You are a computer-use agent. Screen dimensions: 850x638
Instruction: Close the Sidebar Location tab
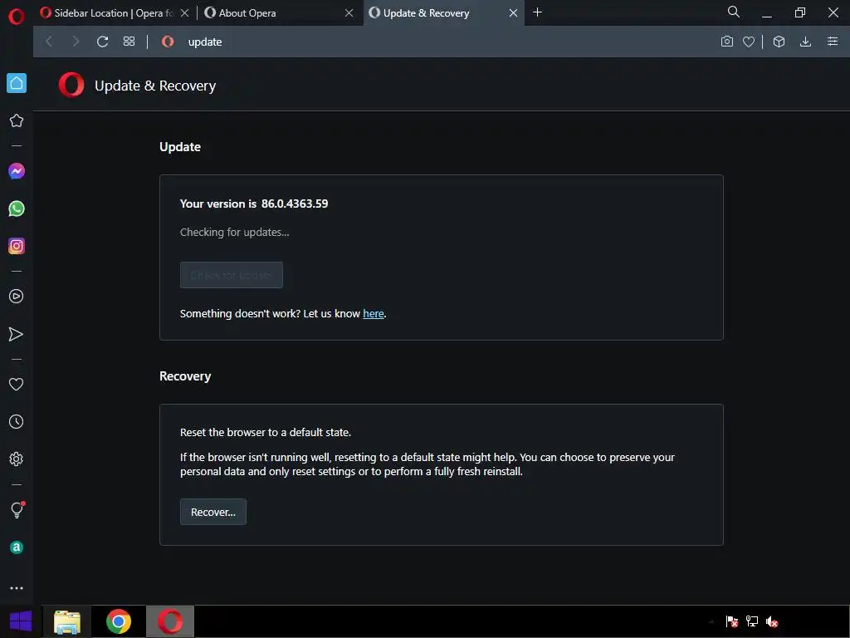(185, 13)
